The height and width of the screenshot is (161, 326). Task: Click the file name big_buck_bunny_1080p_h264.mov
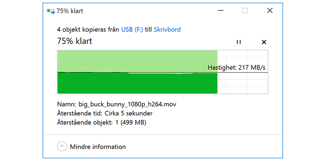[127, 104]
